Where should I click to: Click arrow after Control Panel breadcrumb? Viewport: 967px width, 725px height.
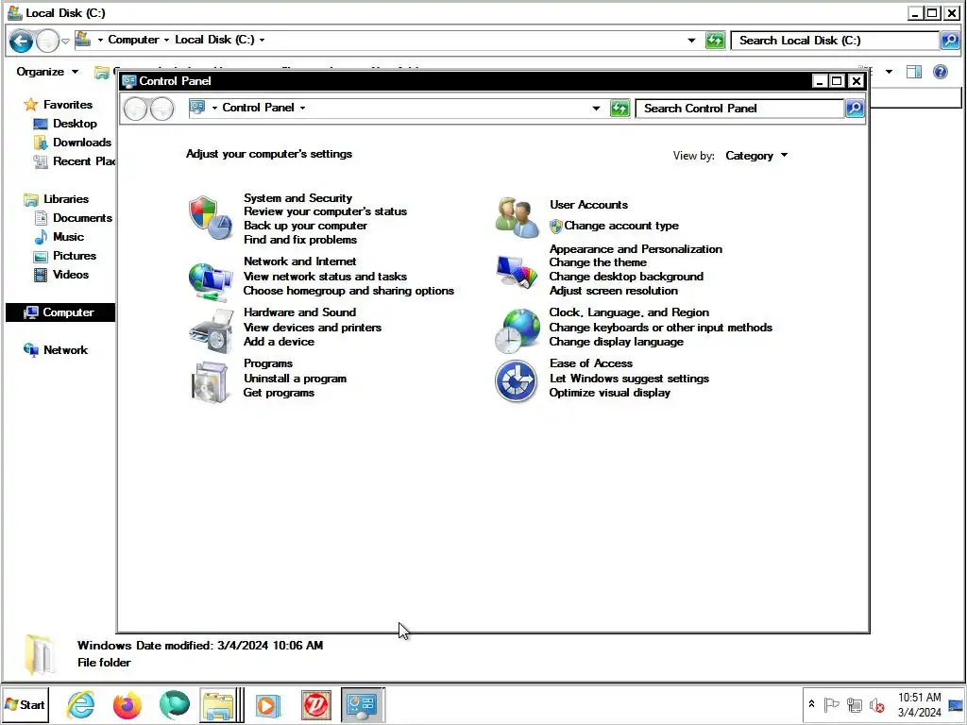point(303,108)
